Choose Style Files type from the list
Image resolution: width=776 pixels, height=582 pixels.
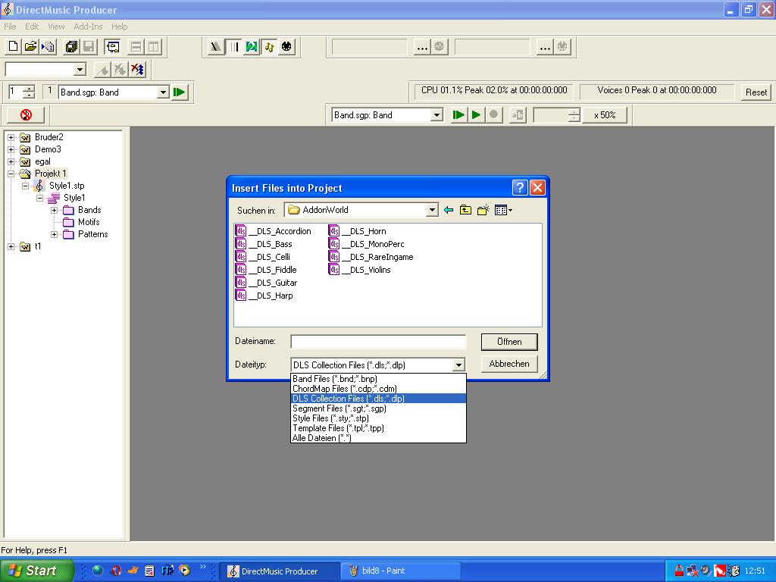click(331, 418)
